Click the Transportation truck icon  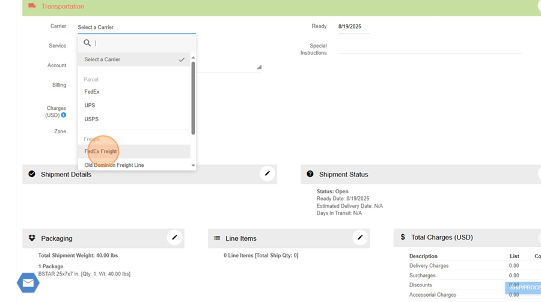click(x=32, y=6)
